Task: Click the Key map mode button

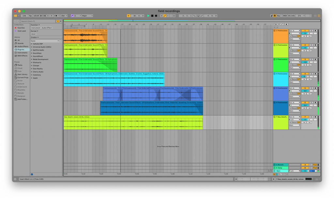Action: click(x=278, y=16)
